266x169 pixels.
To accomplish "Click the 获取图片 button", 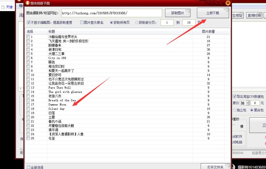I will point(178,13).
